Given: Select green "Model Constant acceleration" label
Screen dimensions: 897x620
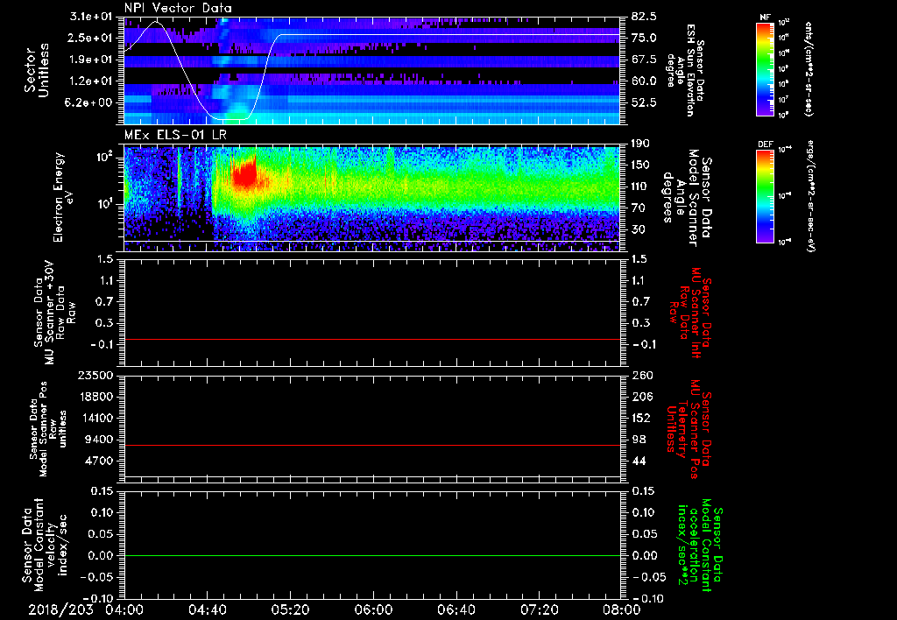Looking at the screenshot, I should (x=700, y=545).
